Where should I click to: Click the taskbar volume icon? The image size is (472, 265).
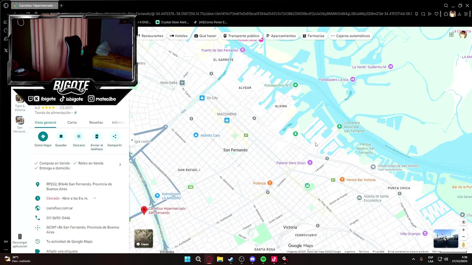(x=446, y=259)
